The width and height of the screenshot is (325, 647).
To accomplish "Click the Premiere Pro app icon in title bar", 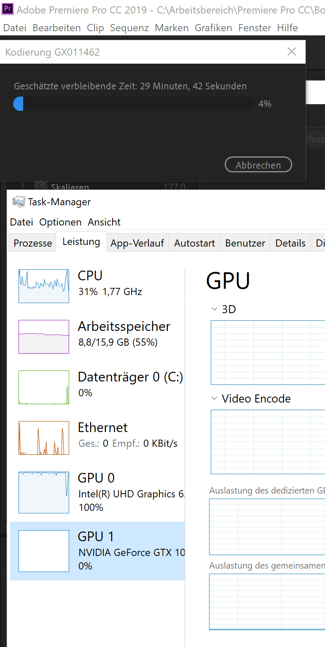I will coord(7,8).
